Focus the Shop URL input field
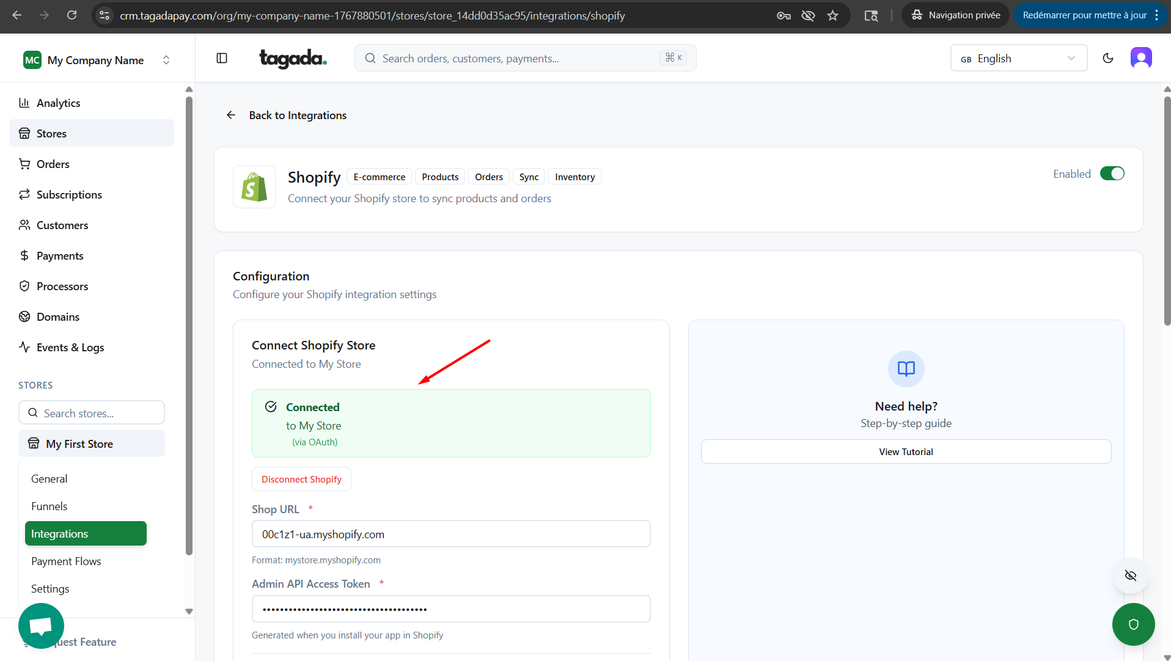Image resolution: width=1171 pixels, height=661 pixels. pos(450,534)
